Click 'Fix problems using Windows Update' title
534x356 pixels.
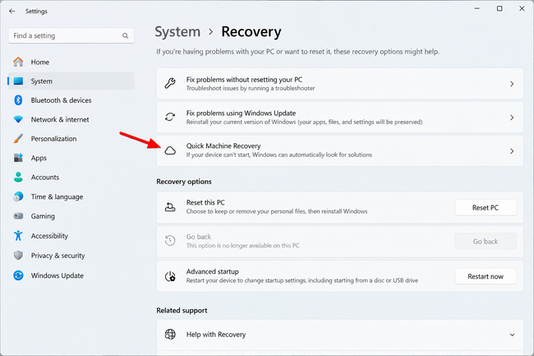pyautogui.click(x=241, y=113)
